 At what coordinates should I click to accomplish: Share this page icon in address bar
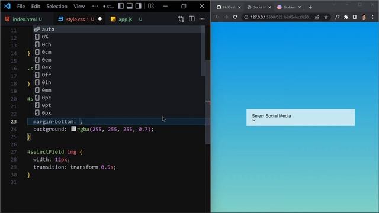pyautogui.click(x=317, y=17)
